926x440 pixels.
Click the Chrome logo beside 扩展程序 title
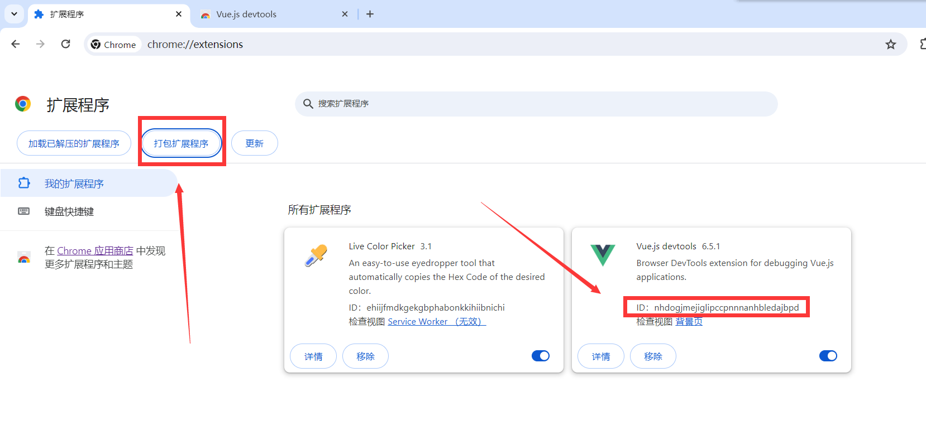23,104
